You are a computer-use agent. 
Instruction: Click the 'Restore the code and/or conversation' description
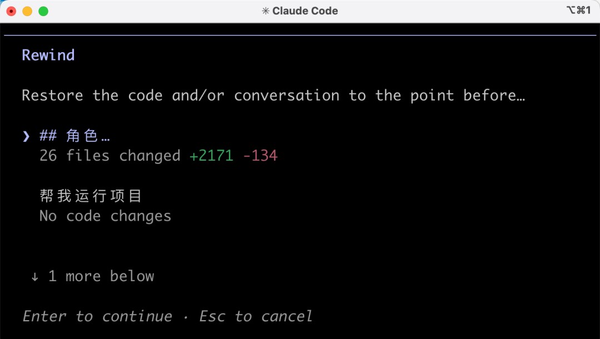[x=273, y=95]
